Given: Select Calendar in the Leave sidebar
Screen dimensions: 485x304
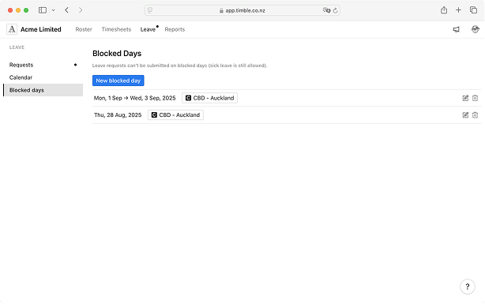Looking at the screenshot, I should 43,77.
